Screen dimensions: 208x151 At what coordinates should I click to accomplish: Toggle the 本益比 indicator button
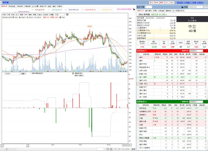[x=40, y=14]
